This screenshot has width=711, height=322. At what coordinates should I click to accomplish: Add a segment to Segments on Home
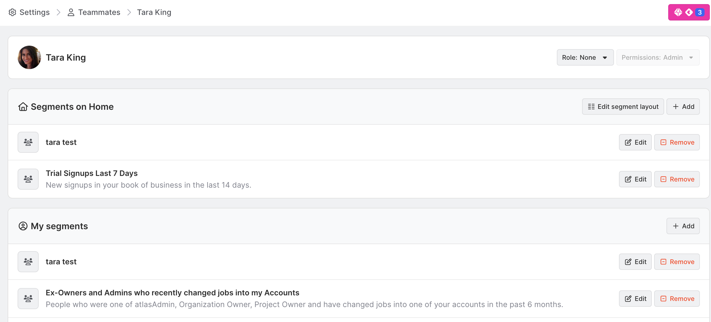683,107
